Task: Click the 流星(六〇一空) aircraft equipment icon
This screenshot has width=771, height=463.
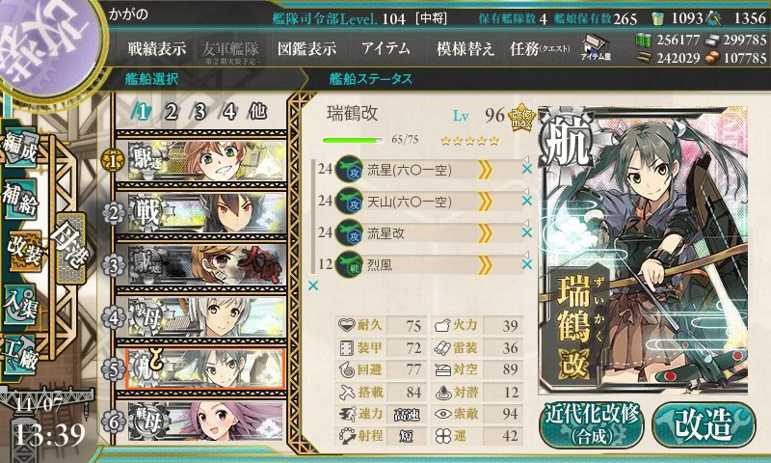Action: 349,169
